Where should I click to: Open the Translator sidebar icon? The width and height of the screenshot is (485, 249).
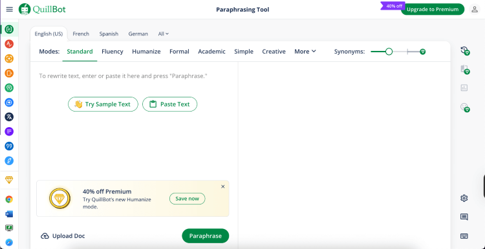[x=9, y=117]
